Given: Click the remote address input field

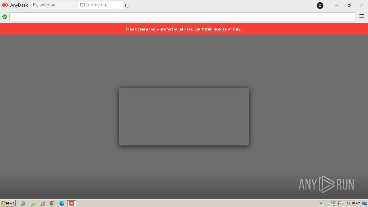Looking at the screenshot, I should click(x=182, y=17).
